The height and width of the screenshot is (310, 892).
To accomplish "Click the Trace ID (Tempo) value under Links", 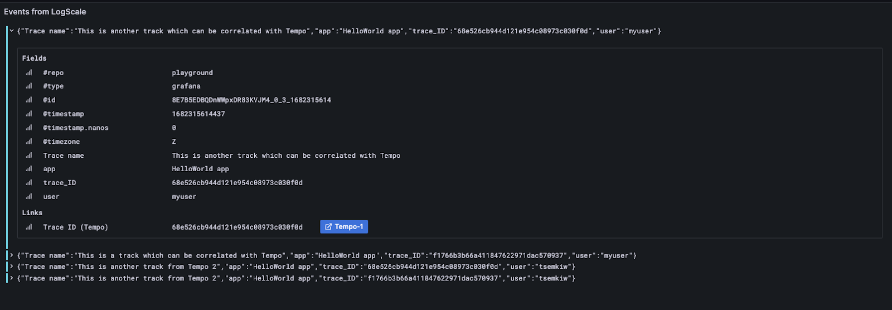I will pyautogui.click(x=237, y=227).
